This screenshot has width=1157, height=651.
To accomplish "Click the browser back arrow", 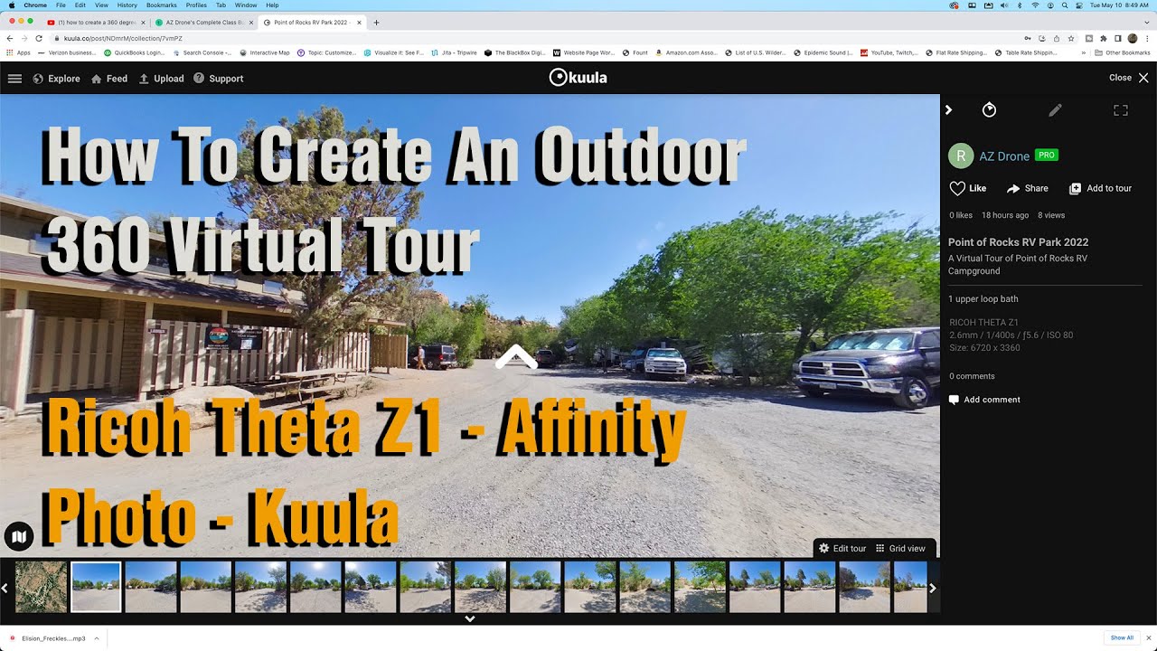I will tap(10, 39).
